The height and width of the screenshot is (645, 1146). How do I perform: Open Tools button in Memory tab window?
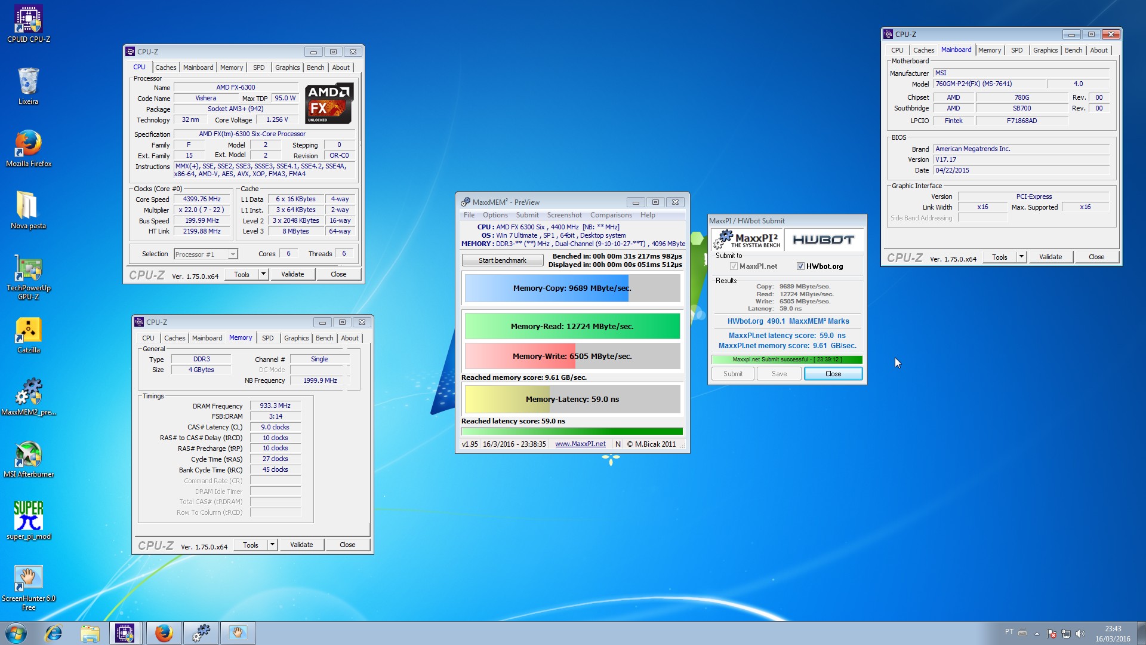[251, 545]
